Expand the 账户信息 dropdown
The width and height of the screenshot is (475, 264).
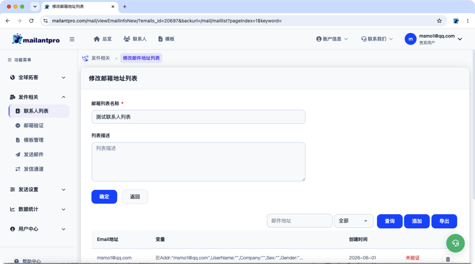[x=332, y=39]
